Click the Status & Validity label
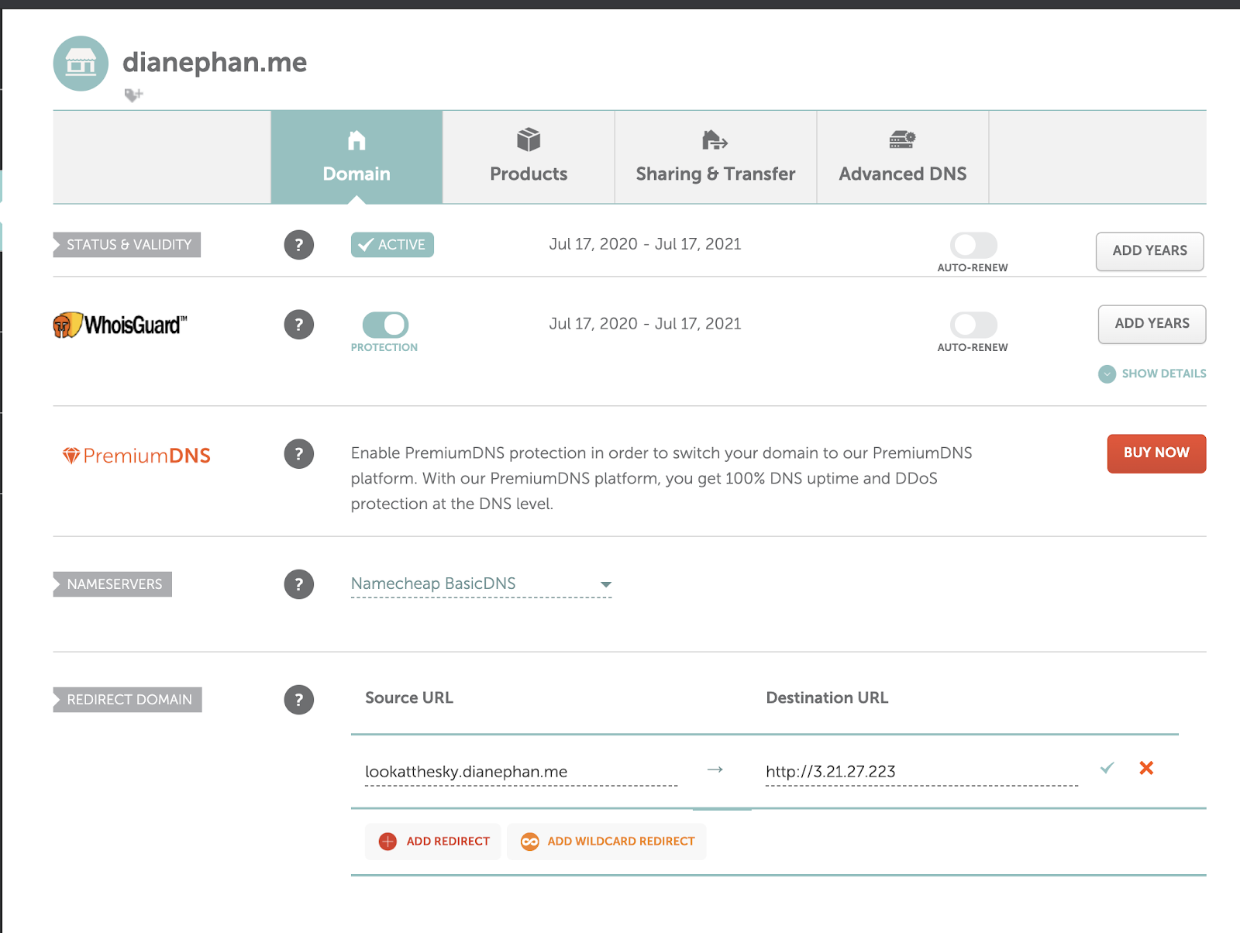Image resolution: width=1240 pixels, height=933 pixels. tap(127, 245)
